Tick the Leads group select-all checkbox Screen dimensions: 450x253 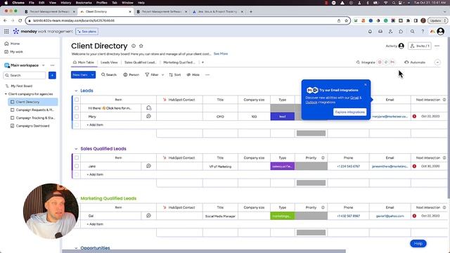click(x=77, y=100)
